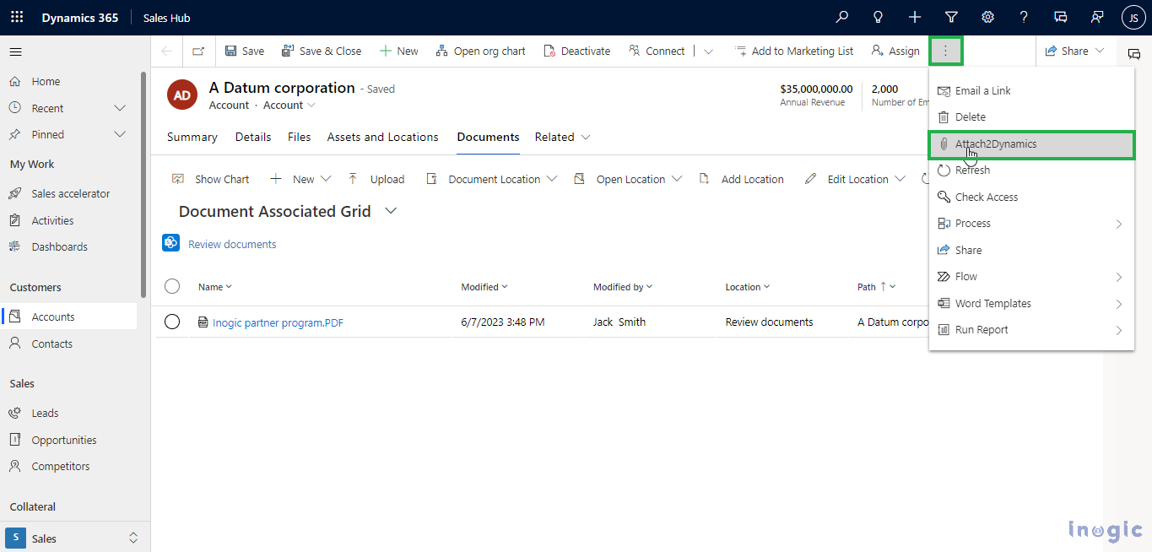The height and width of the screenshot is (552, 1152).
Task: Open the app launcher waffle icon
Action: [x=17, y=17]
